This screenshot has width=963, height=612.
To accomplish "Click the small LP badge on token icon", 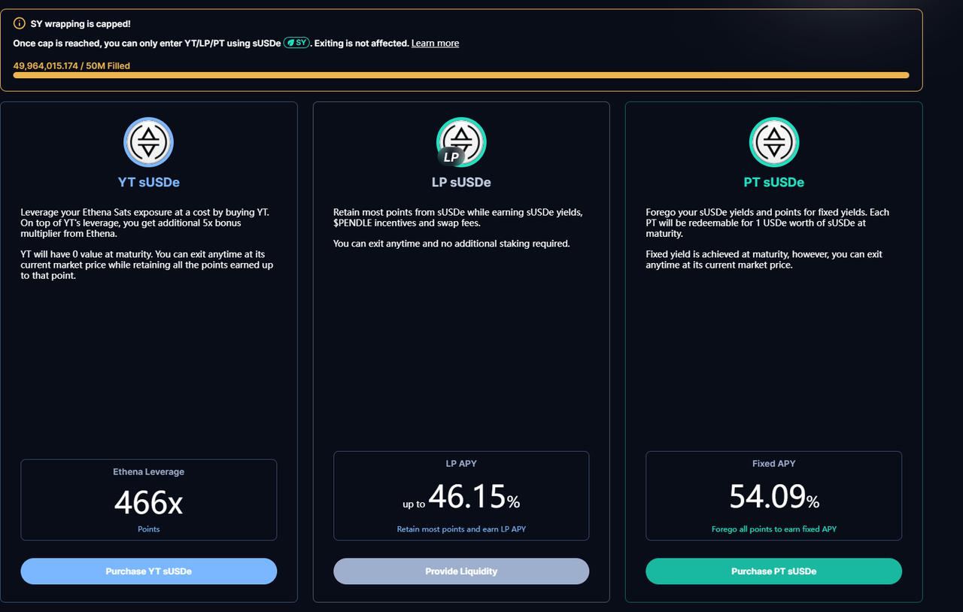I will pyautogui.click(x=451, y=157).
